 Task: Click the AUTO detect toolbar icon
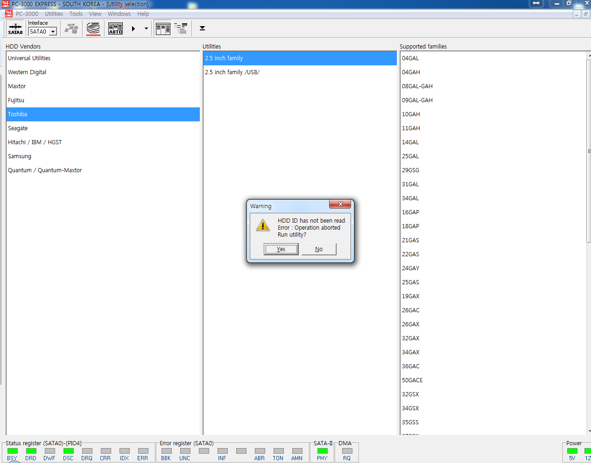[x=115, y=29]
